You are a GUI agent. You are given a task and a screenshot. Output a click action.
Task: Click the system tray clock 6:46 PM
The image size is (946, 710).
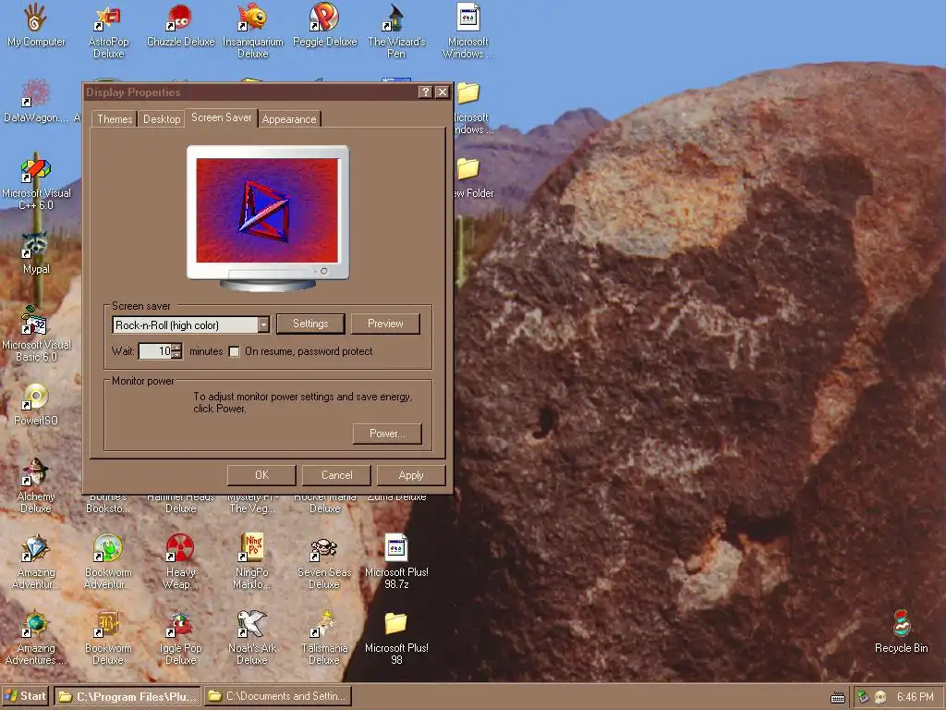click(x=915, y=697)
